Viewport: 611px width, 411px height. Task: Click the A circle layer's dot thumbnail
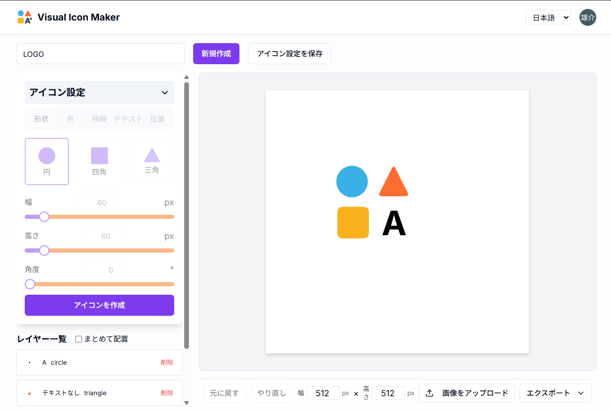(29, 363)
